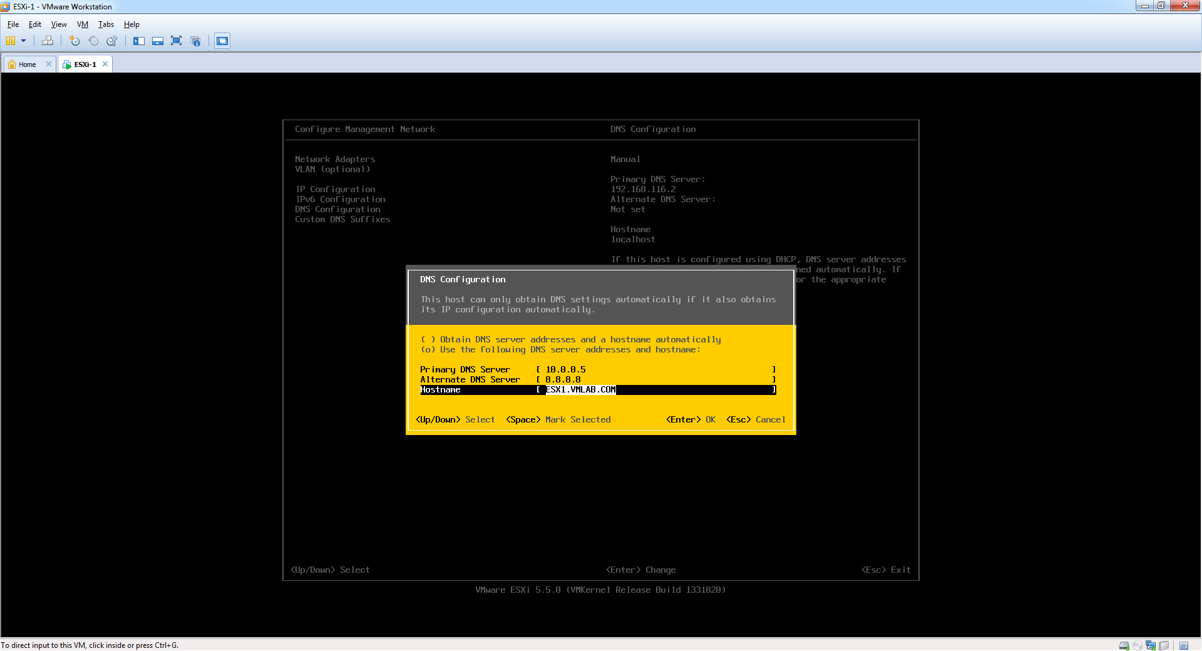Click Enter Change at the bottom
Screen dimensions: 1202x651
click(x=640, y=570)
